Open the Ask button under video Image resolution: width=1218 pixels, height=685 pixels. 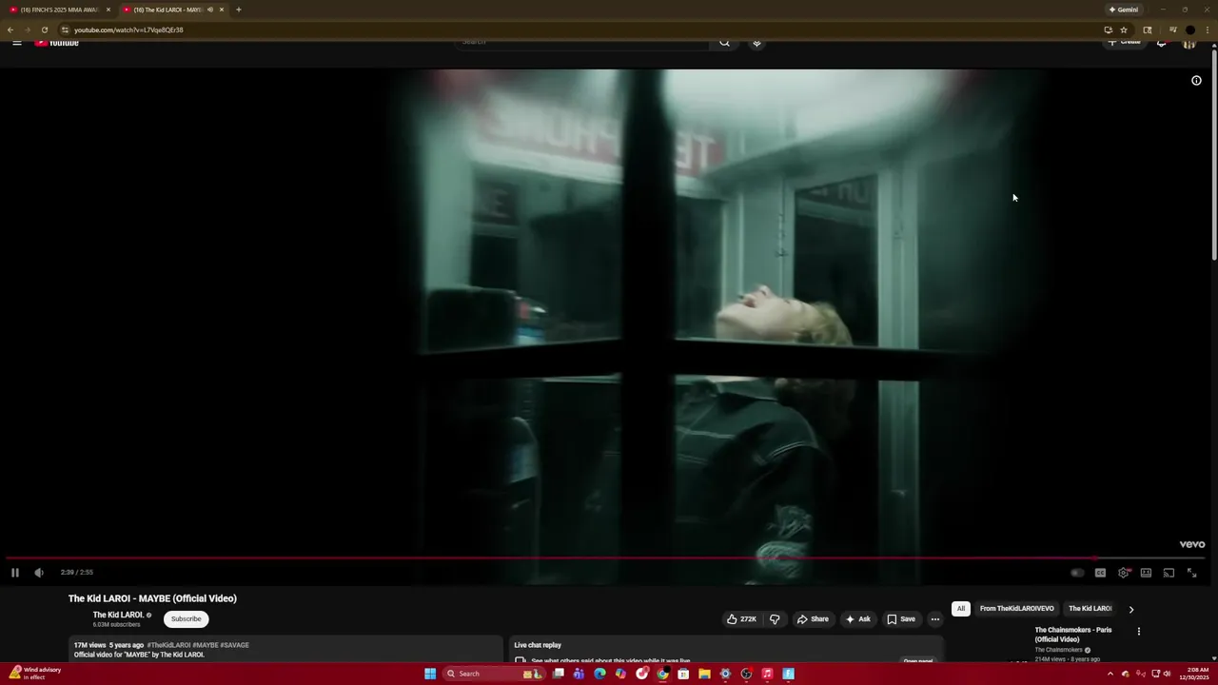coord(857,619)
